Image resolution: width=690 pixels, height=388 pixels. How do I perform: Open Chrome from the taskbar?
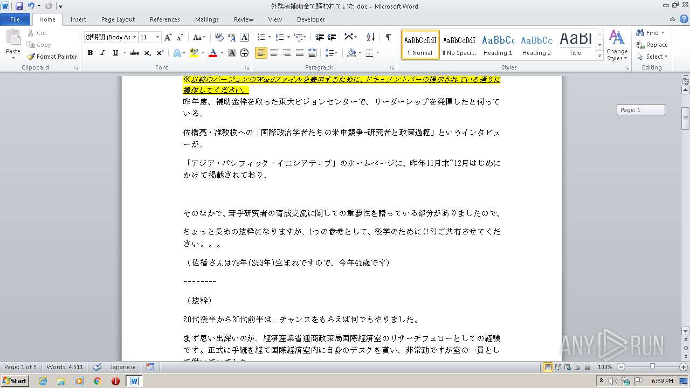pyautogui.click(x=97, y=381)
